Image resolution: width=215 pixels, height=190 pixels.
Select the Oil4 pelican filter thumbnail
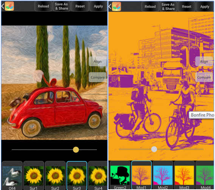[12, 176]
